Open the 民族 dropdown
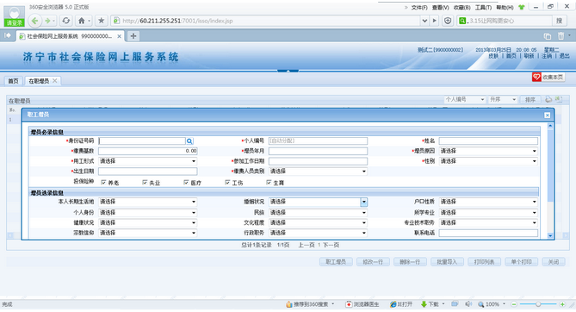This screenshot has width=576, height=312. click(318, 212)
